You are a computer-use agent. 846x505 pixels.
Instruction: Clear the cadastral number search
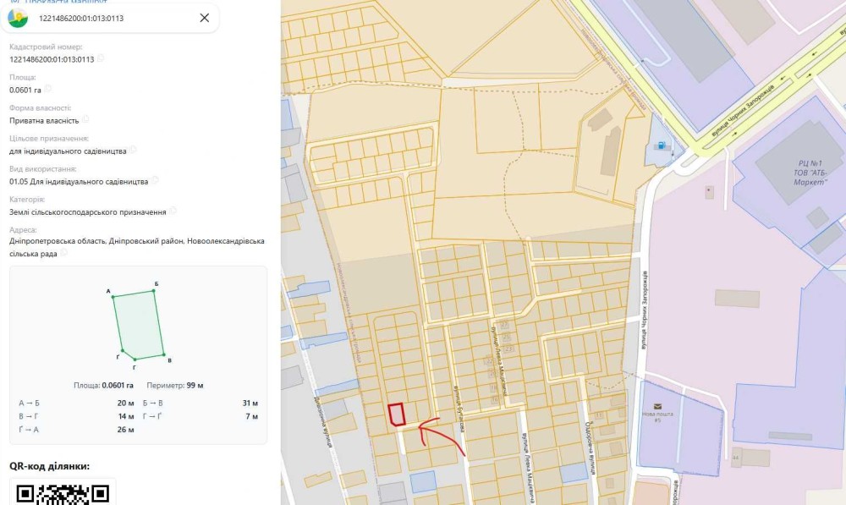(205, 18)
